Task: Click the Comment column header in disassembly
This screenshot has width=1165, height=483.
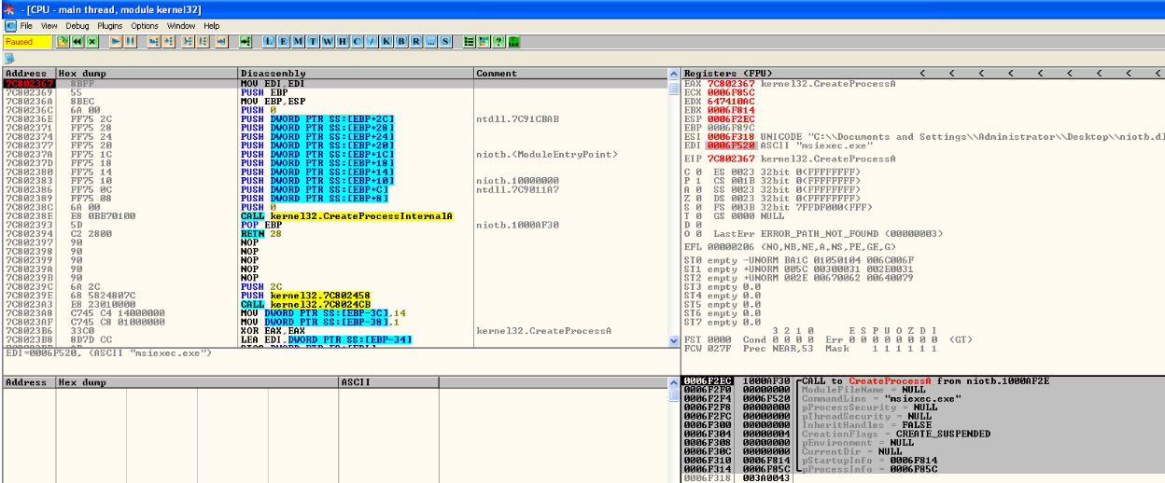Action: point(496,73)
